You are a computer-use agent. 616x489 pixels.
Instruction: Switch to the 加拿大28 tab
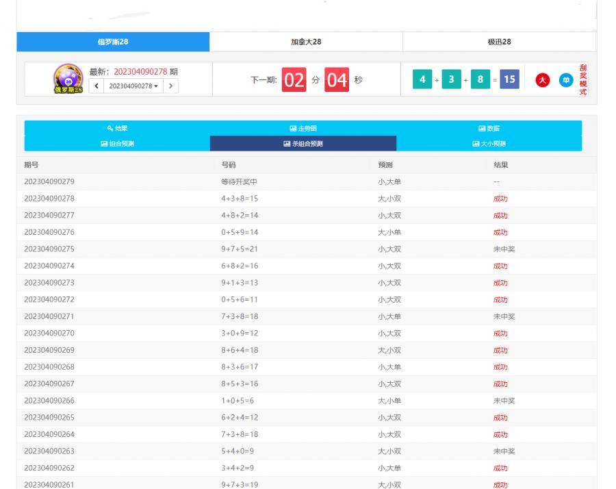[306, 42]
